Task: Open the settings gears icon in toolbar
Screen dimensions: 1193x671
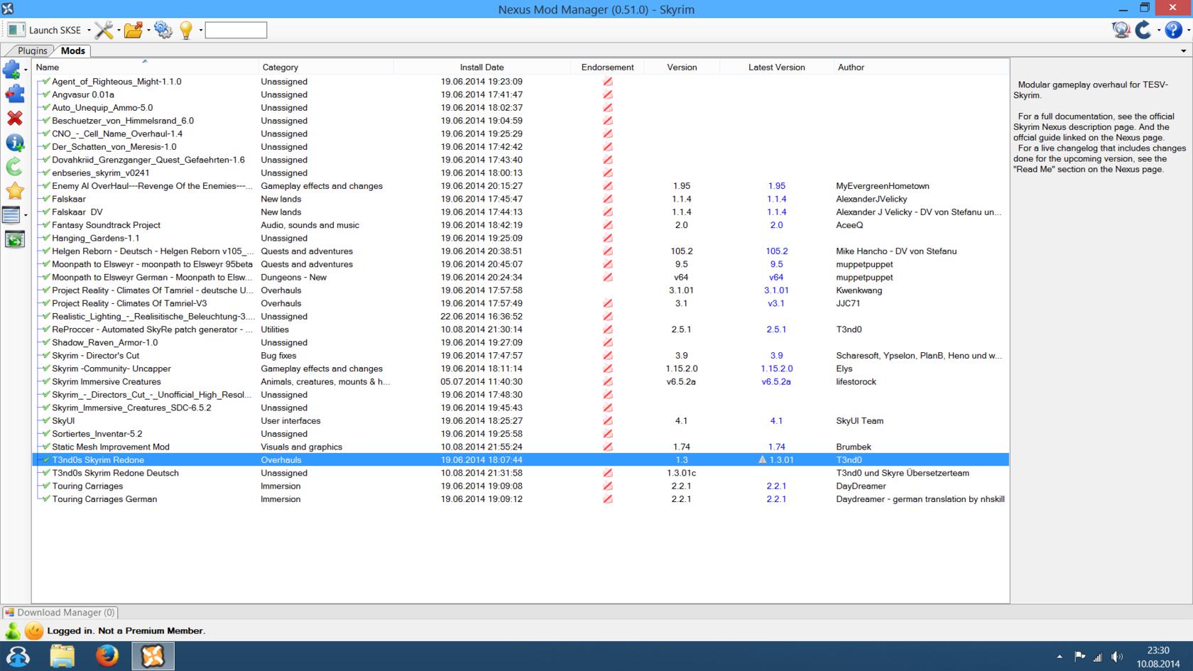Action: pos(163,30)
